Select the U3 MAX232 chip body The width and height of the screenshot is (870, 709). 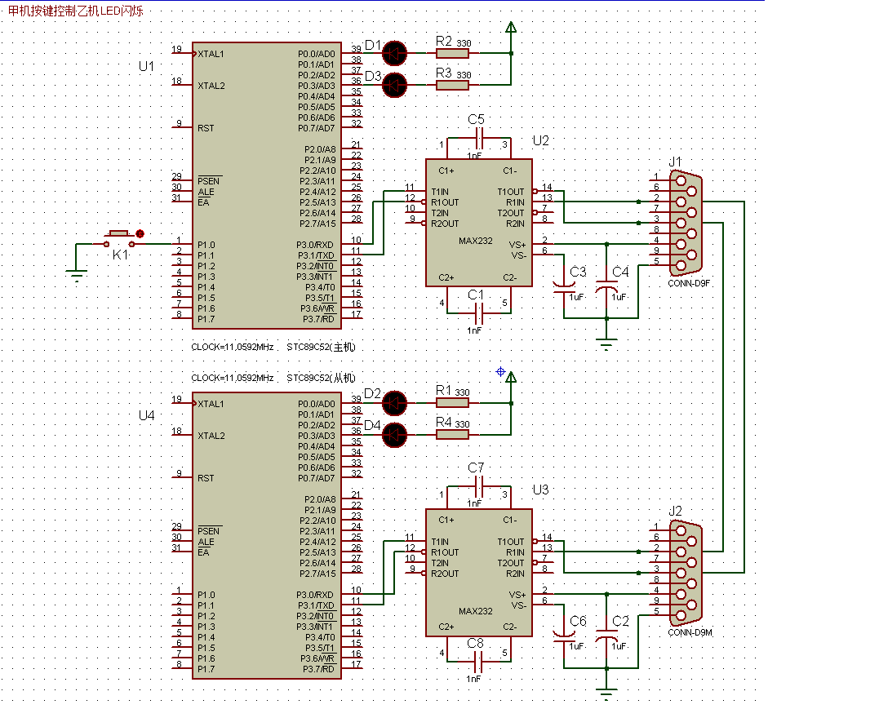[479, 573]
